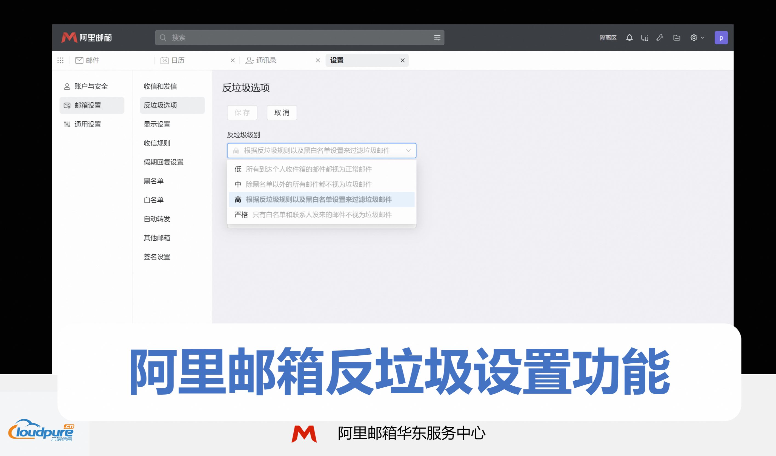The height and width of the screenshot is (456, 776).
Task: Select 白名单 submenu
Action: pyautogui.click(x=172, y=200)
